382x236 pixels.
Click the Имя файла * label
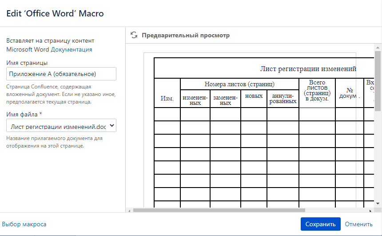24,114
